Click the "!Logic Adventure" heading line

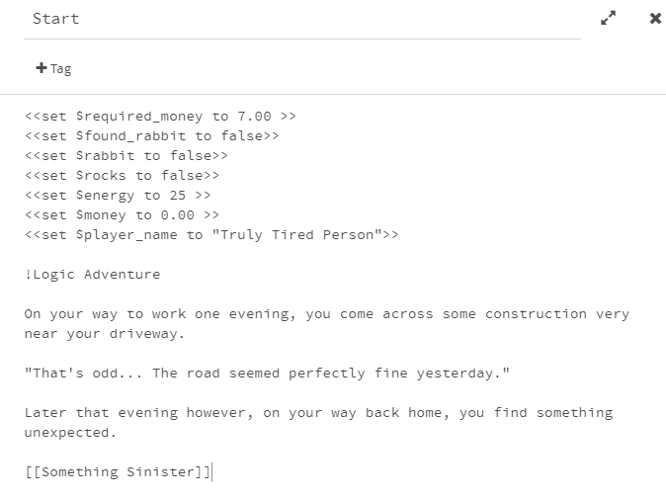point(92,275)
